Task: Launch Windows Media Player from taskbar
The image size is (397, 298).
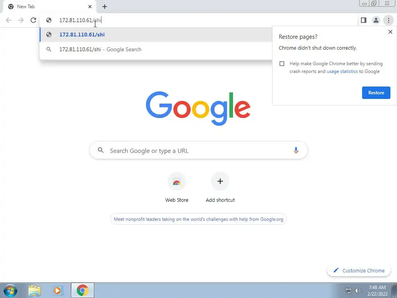Action: click(58, 291)
